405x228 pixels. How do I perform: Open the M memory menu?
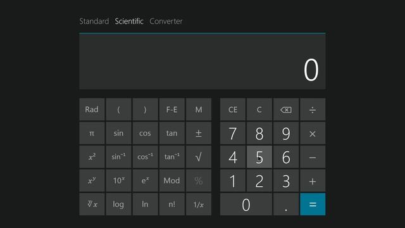(198, 110)
